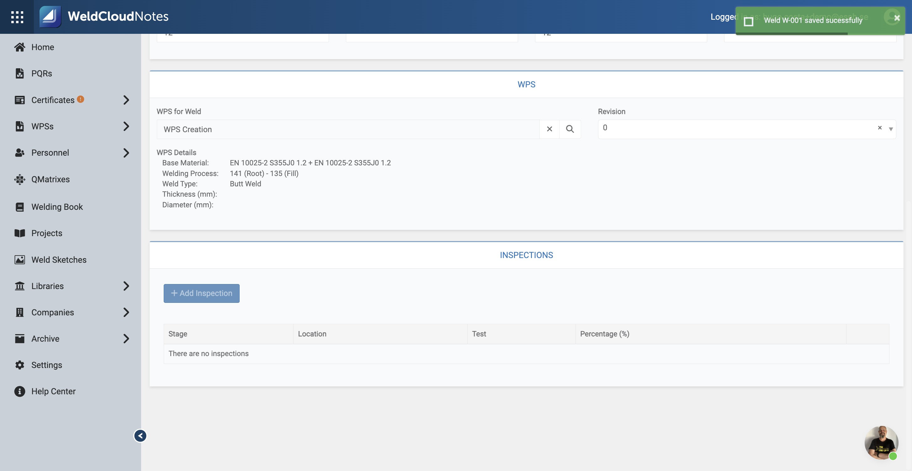The width and height of the screenshot is (912, 471).
Task: Click the WeldCloud Notes logo icon
Action: [50, 16]
